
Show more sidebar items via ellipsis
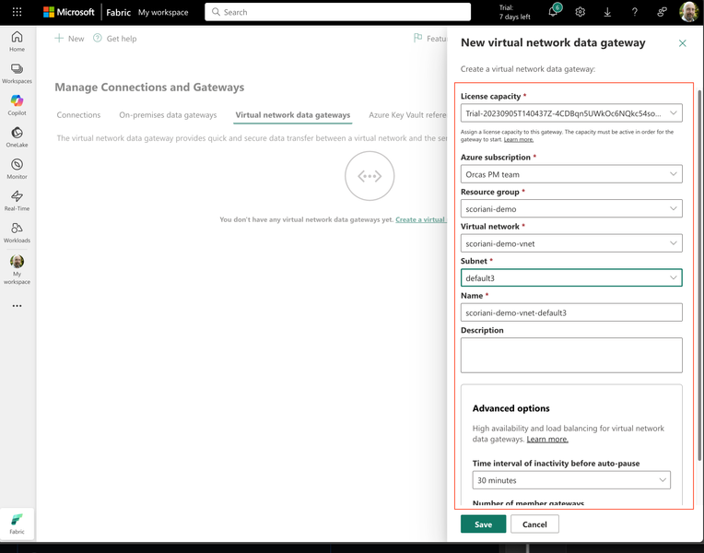click(18, 306)
